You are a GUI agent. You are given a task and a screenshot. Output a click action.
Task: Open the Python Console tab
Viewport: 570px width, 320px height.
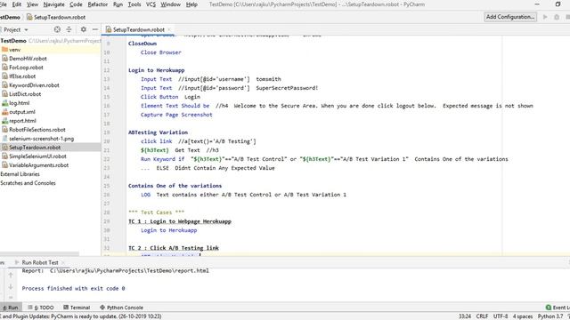(x=121, y=308)
